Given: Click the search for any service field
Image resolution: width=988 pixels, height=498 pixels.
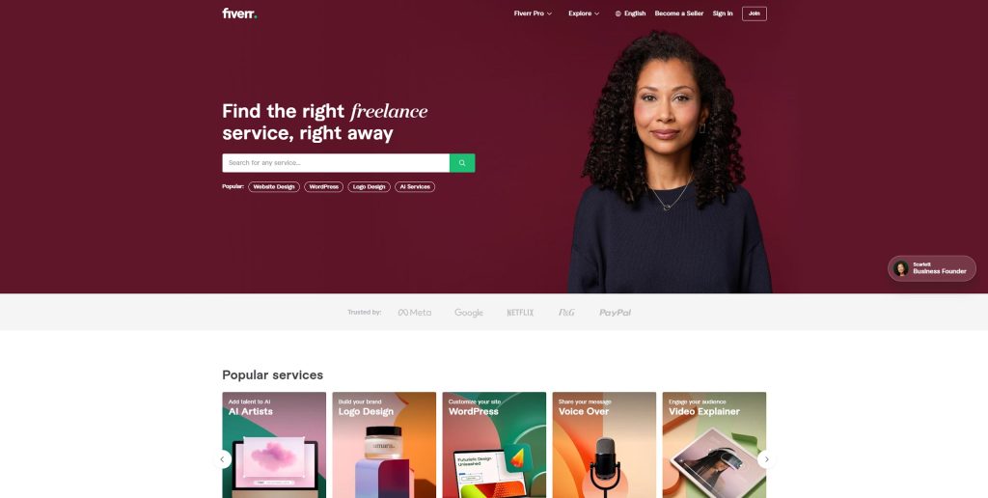Looking at the screenshot, I should click(x=336, y=163).
